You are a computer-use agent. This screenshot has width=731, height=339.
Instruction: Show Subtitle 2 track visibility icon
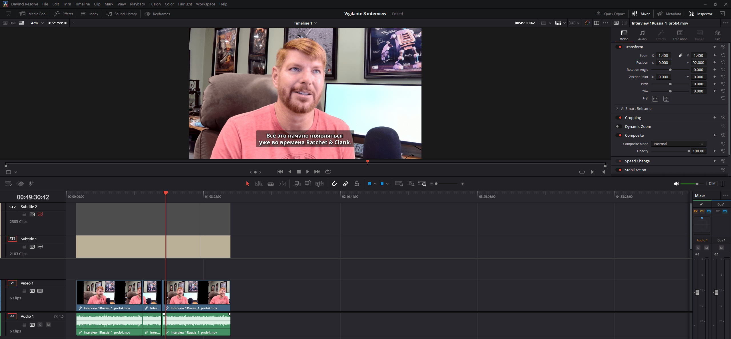tap(40, 214)
